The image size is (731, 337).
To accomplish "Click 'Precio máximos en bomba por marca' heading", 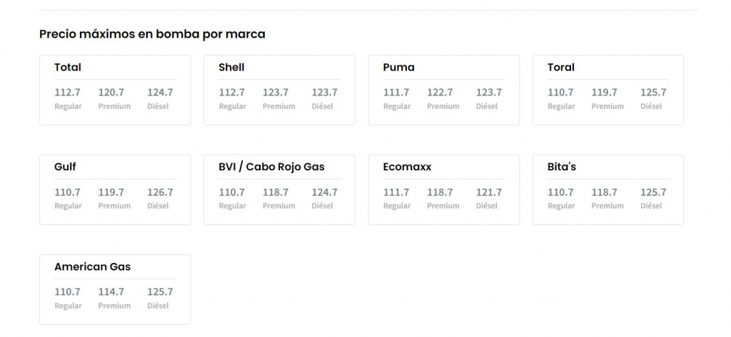I will coord(152,33).
